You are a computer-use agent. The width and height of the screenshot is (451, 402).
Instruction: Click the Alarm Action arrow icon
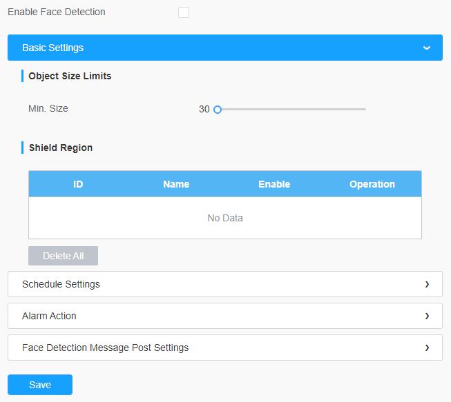pos(427,316)
